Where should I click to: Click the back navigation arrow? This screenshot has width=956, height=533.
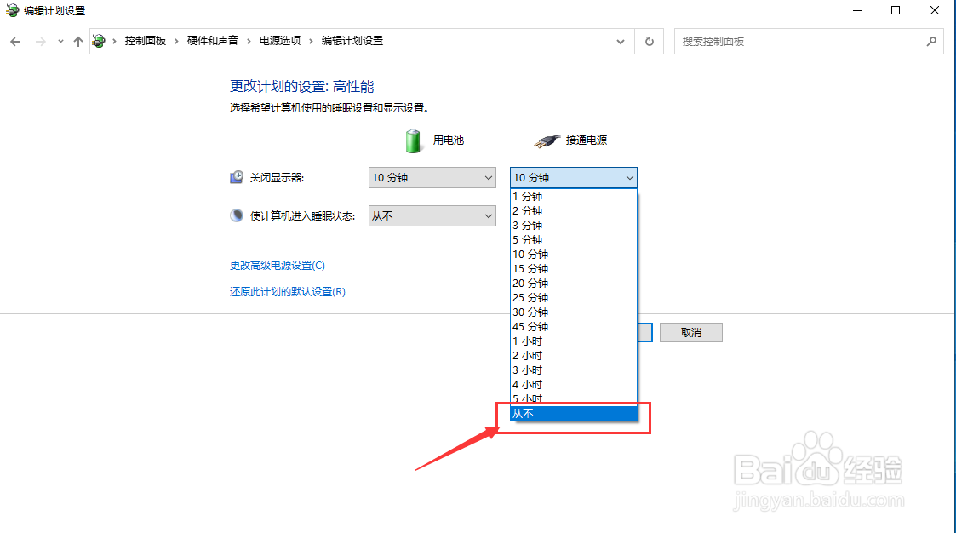pyautogui.click(x=14, y=40)
